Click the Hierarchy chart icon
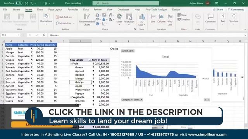The image size is (248, 139). point(104,15)
